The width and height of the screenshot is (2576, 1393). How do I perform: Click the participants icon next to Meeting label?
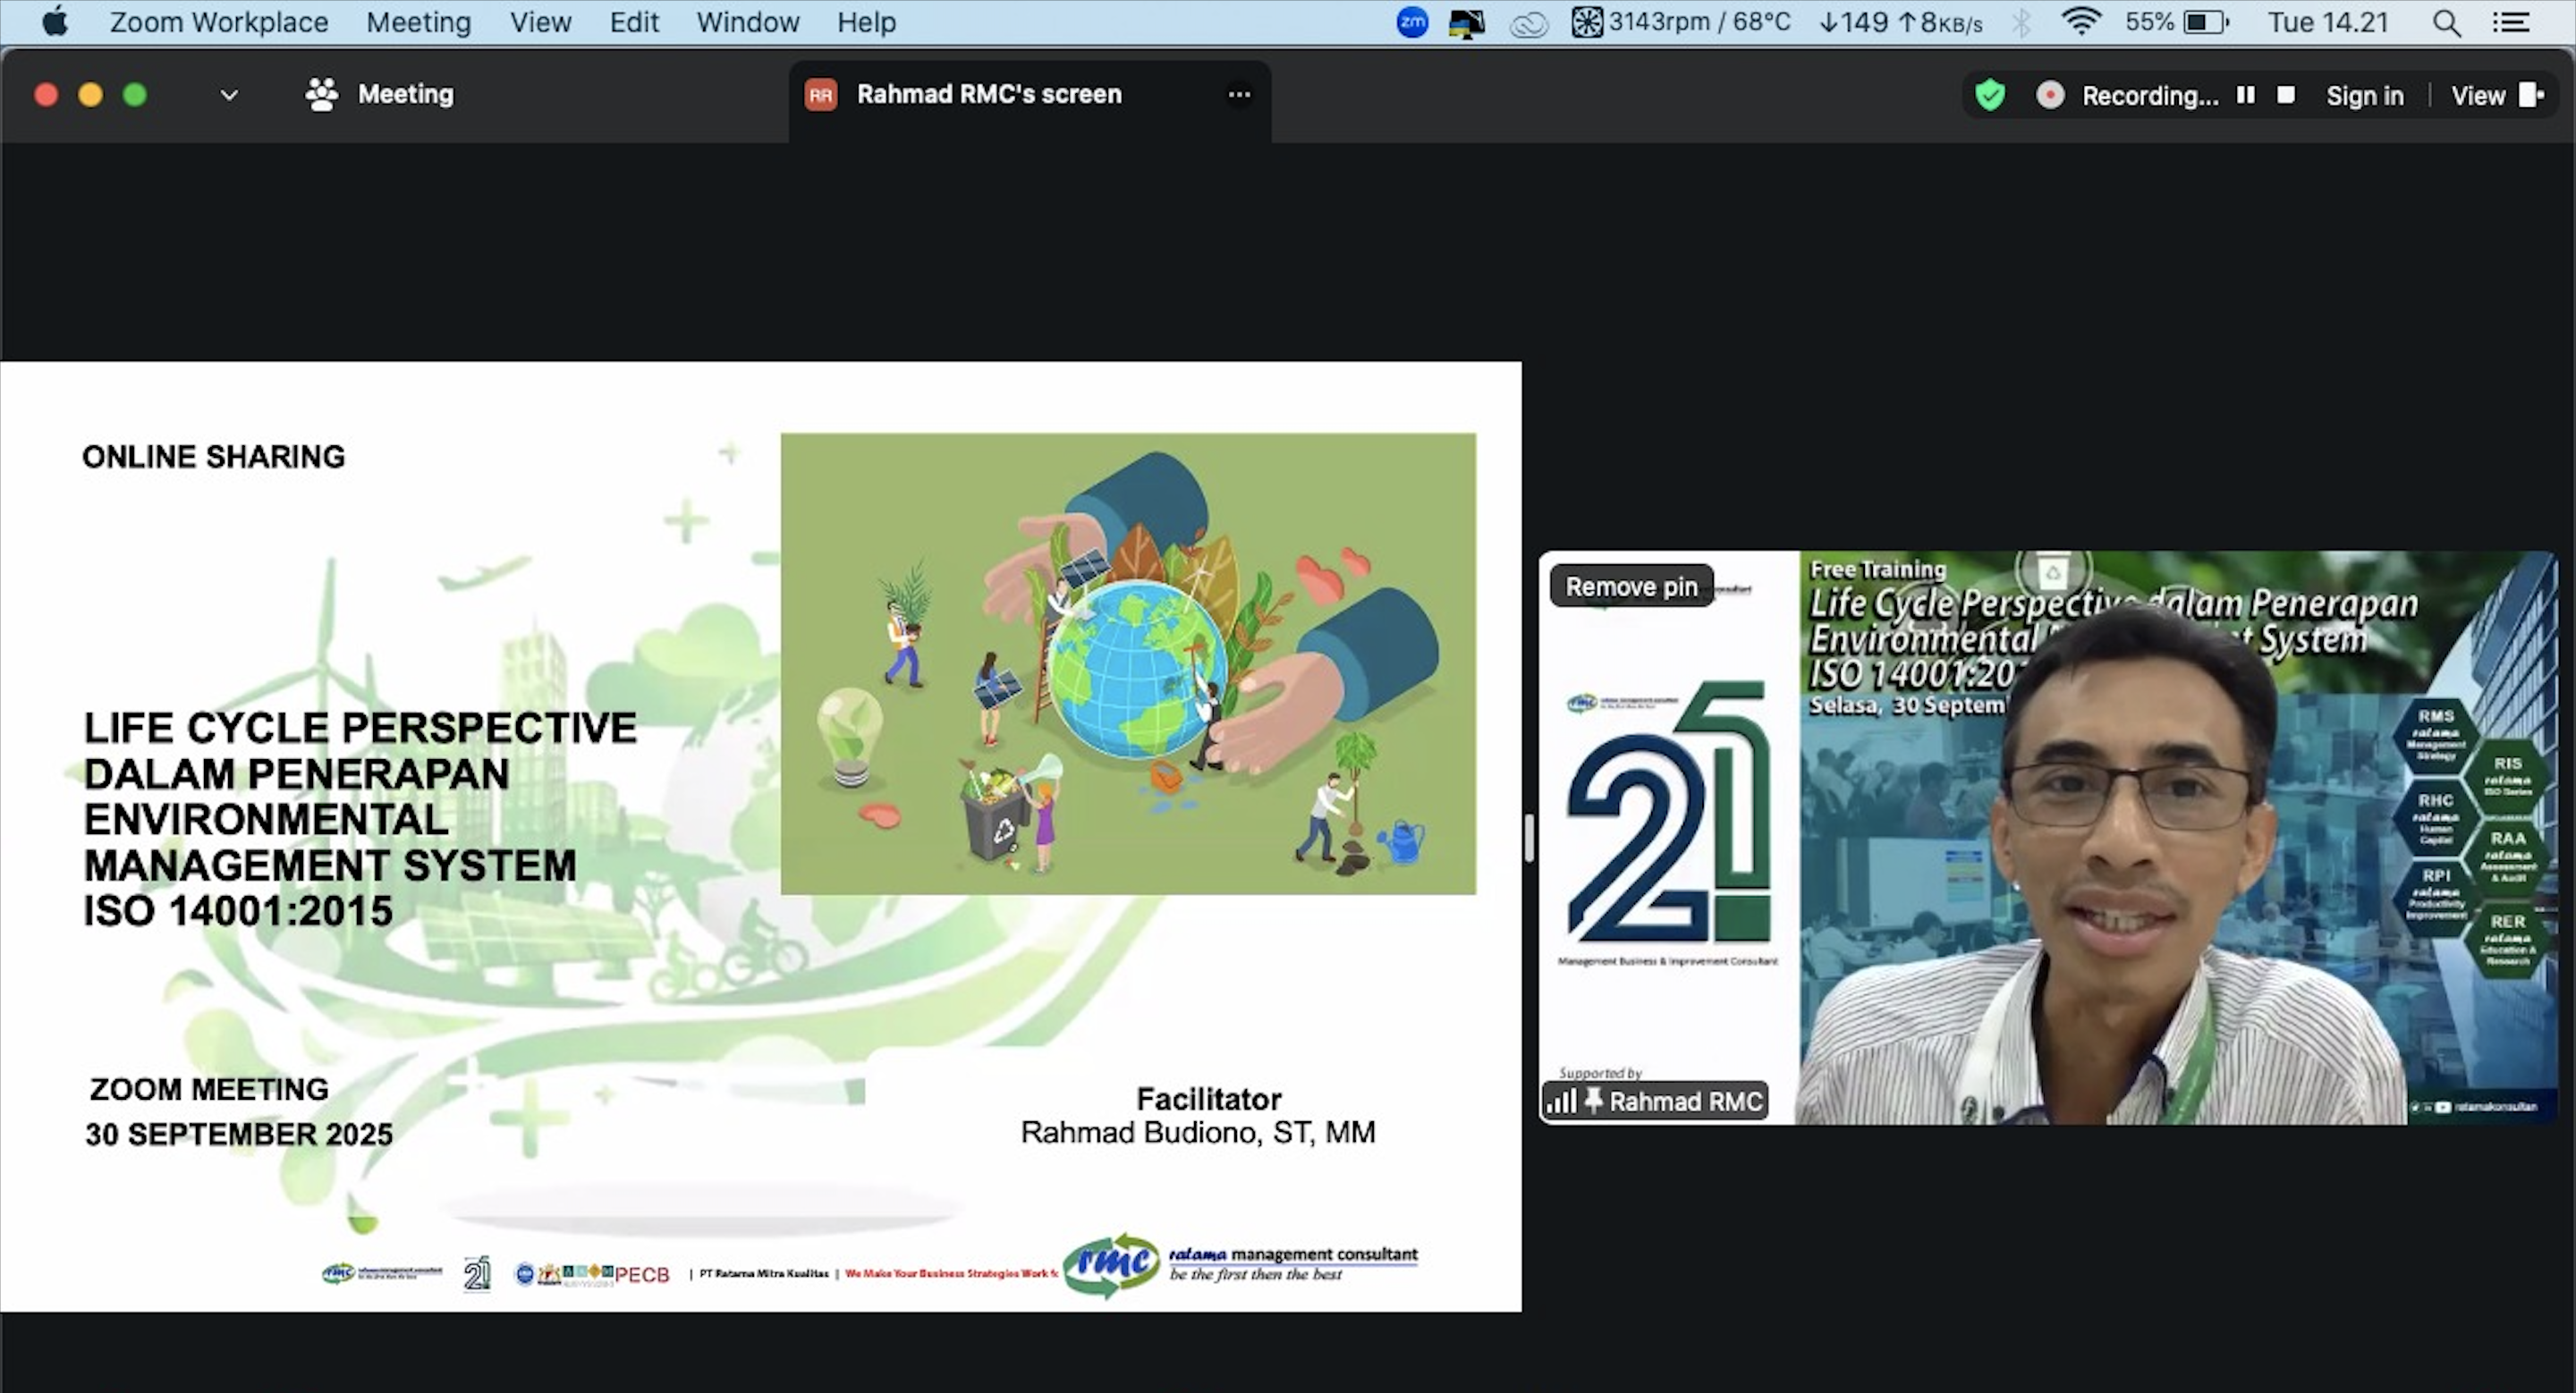(320, 94)
